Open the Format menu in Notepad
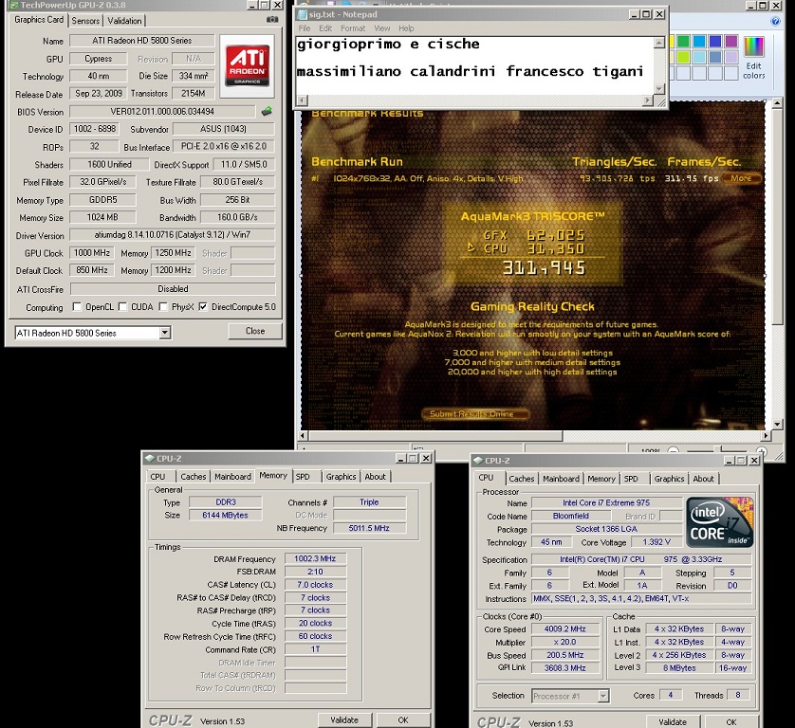Viewport: 795px width, 728px height. [353, 28]
